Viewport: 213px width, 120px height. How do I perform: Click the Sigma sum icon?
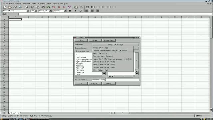[x=70, y=7]
